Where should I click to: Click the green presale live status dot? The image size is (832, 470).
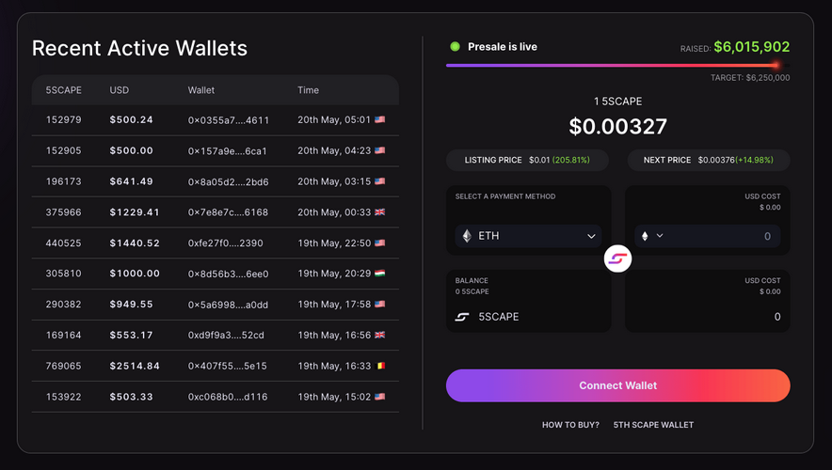tap(455, 46)
